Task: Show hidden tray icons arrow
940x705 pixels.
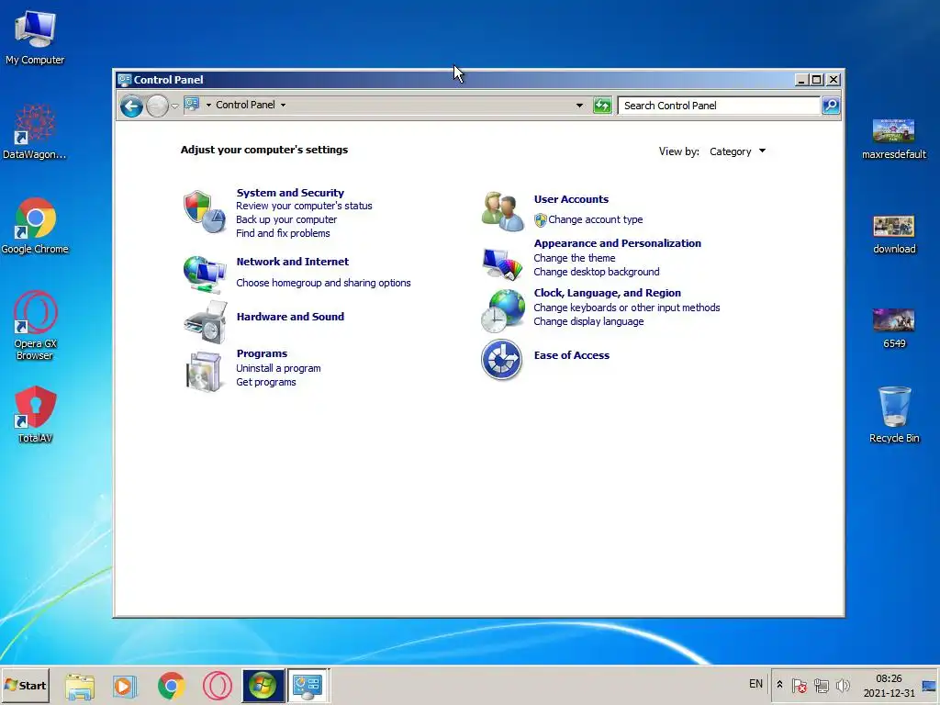Action: pyautogui.click(x=779, y=684)
